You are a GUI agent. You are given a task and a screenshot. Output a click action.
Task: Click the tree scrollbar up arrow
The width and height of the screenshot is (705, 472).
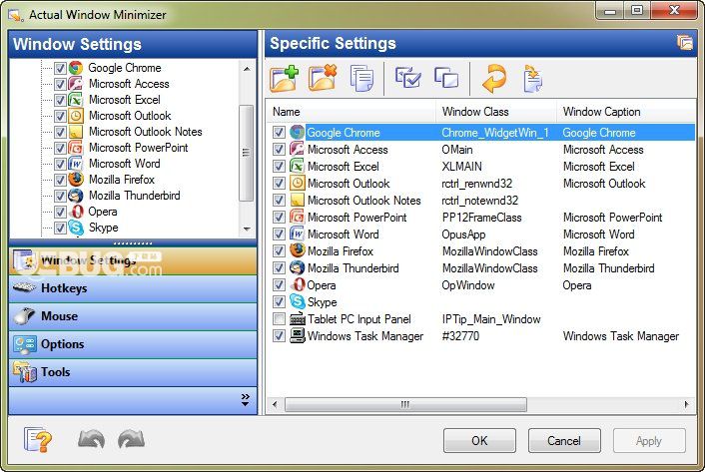[247, 69]
